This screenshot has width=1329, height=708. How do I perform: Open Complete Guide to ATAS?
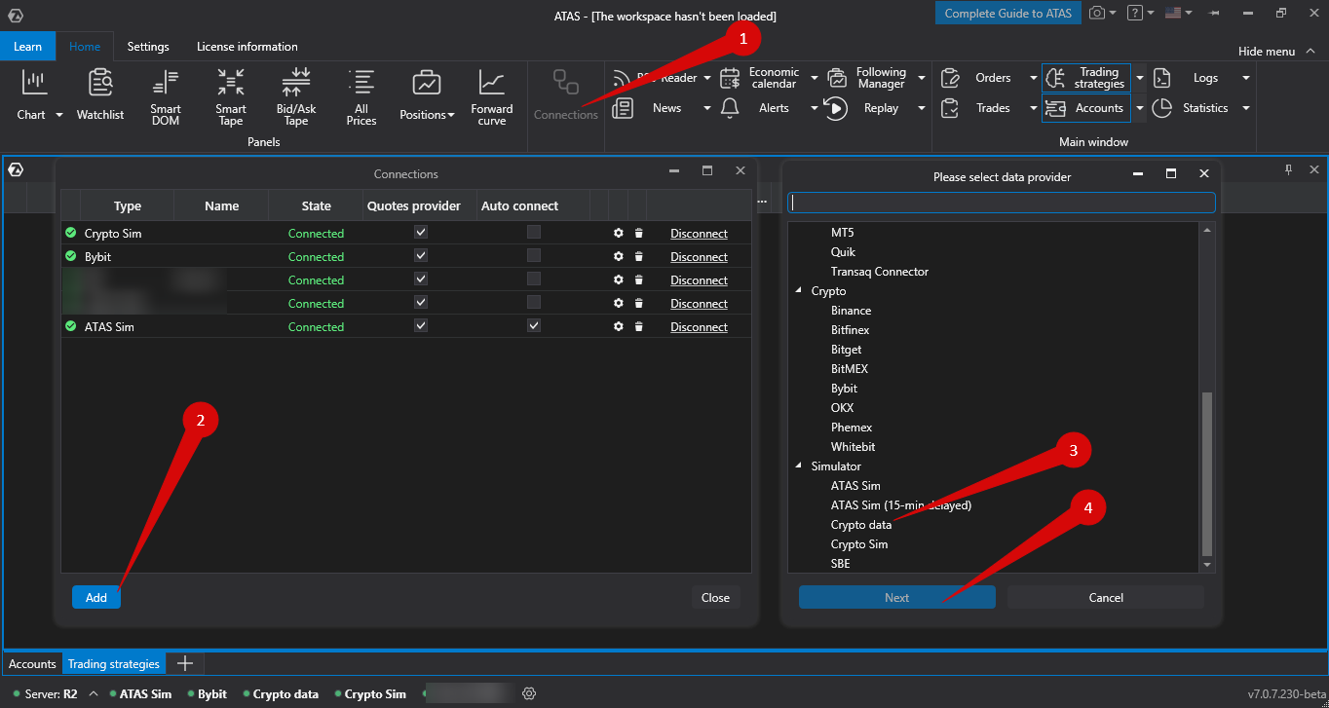pyautogui.click(x=1008, y=14)
